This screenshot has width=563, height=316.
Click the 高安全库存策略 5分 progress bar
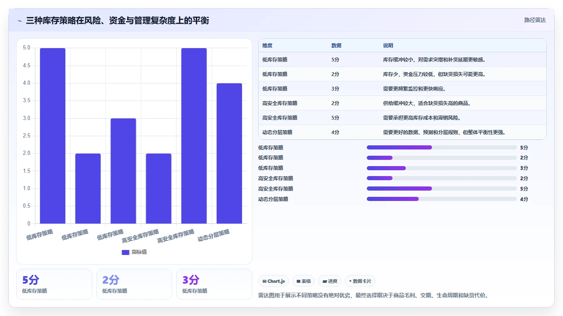[442, 189]
